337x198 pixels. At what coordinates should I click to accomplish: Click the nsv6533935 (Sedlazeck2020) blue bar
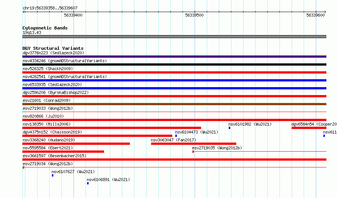(174, 88)
